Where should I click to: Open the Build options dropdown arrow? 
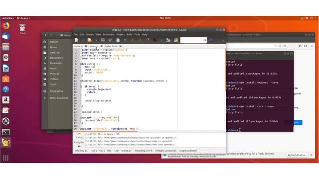click(x=161, y=40)
